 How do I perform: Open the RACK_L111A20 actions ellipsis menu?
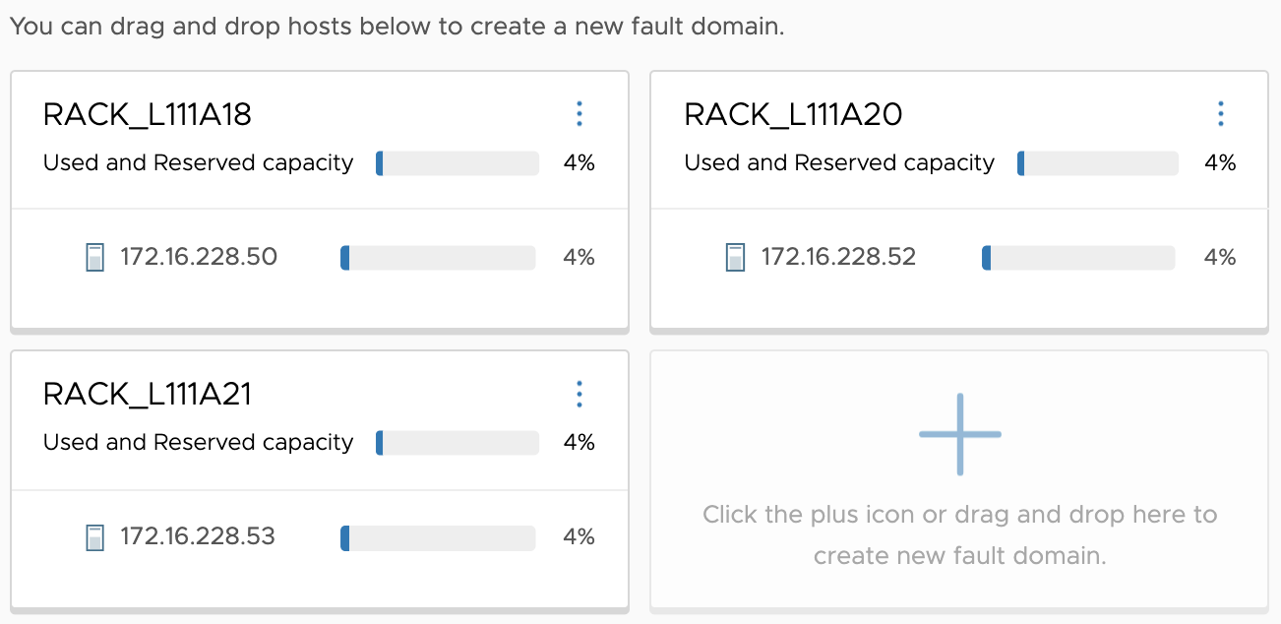point(1220,113)
